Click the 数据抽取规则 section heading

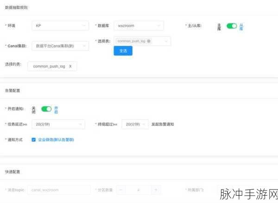pos(16,7)
